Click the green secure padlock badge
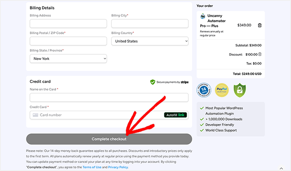291x171 pixels. (x=240, y=90)
